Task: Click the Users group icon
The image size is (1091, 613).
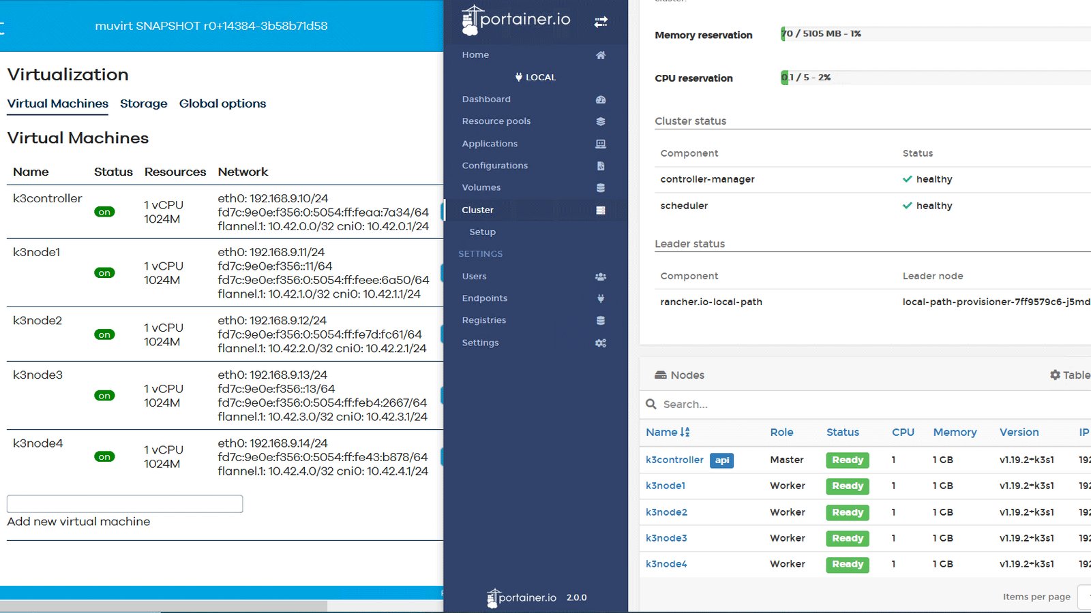Action: pyautogui.click(x=601, y=277)
